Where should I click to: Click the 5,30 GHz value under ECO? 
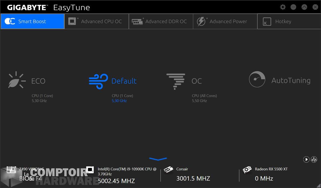coord(39,101)
